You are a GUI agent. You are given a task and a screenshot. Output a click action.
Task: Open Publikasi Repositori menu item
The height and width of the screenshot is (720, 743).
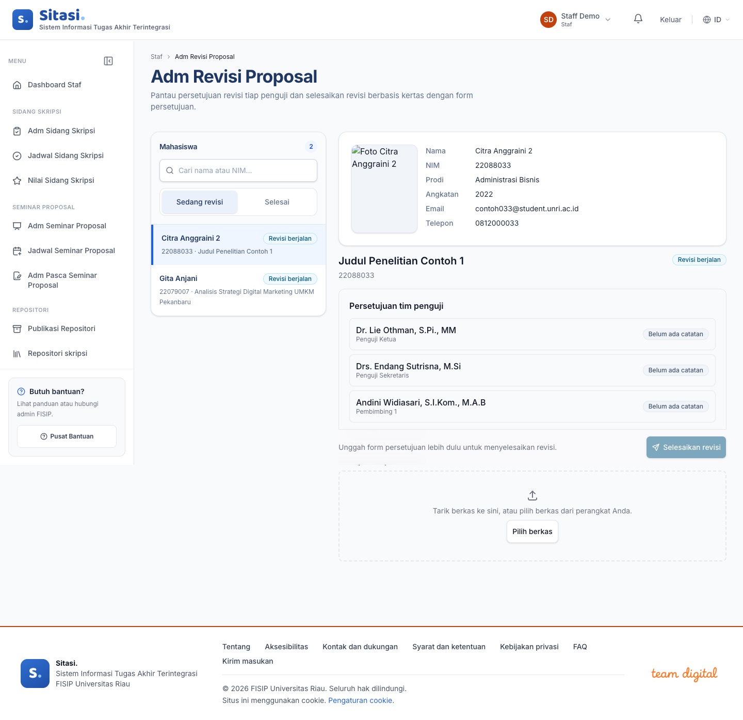coord(67,329)
